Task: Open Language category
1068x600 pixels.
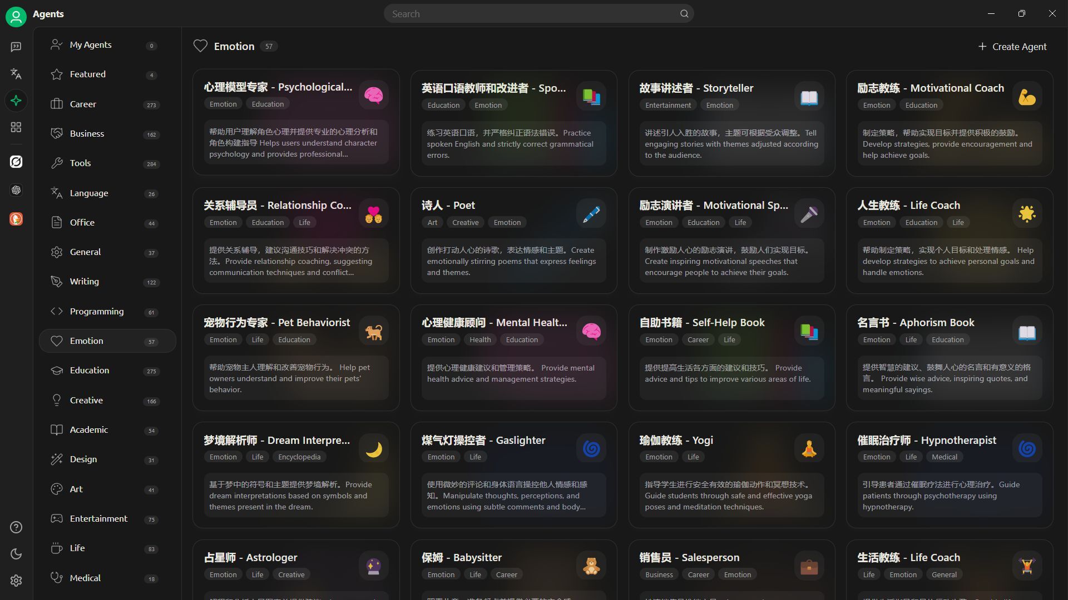Action: [107, 193]
